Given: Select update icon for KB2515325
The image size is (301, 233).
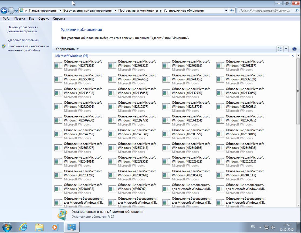Looking at the screenshot, I should (220, 161).
